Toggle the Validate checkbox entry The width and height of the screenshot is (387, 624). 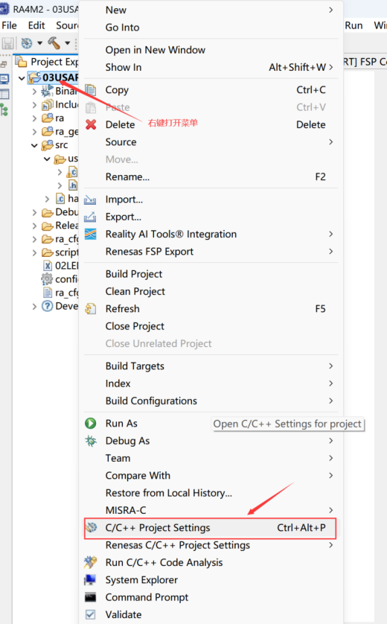coord(91,614)
